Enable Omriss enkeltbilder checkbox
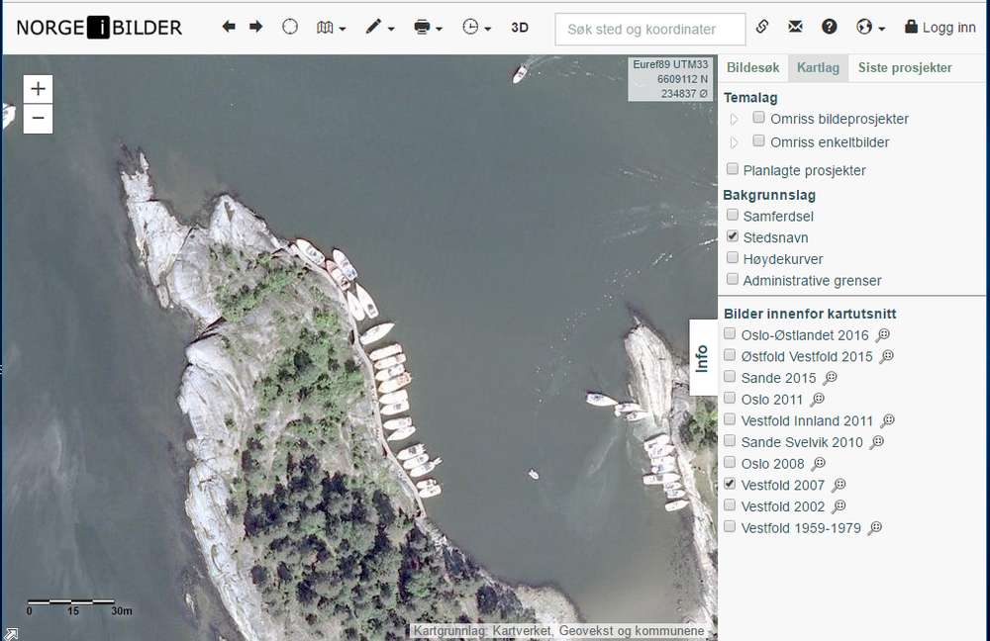990x641 pixels. 759,140
